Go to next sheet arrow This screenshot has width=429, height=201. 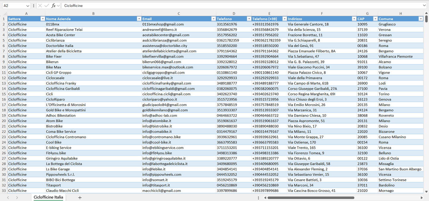tap(17, 197)
